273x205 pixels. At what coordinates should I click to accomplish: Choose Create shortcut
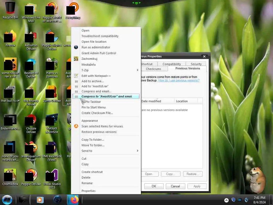pyautogui.click(x=106, y=172)
